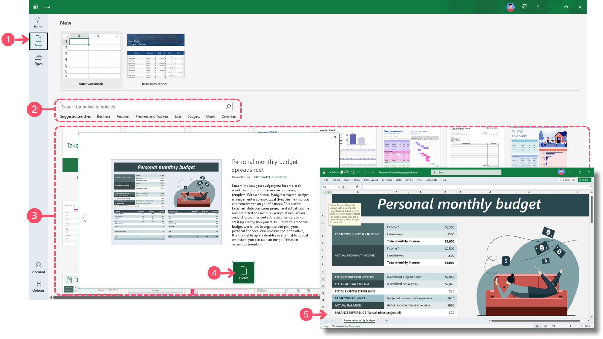Click the Enter checkmark icon in formula bar
The height and width of the screenshot is (339, 603).
[352, 187]
